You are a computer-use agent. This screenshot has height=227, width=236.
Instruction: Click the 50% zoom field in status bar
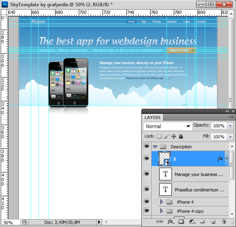coord(10,222)
